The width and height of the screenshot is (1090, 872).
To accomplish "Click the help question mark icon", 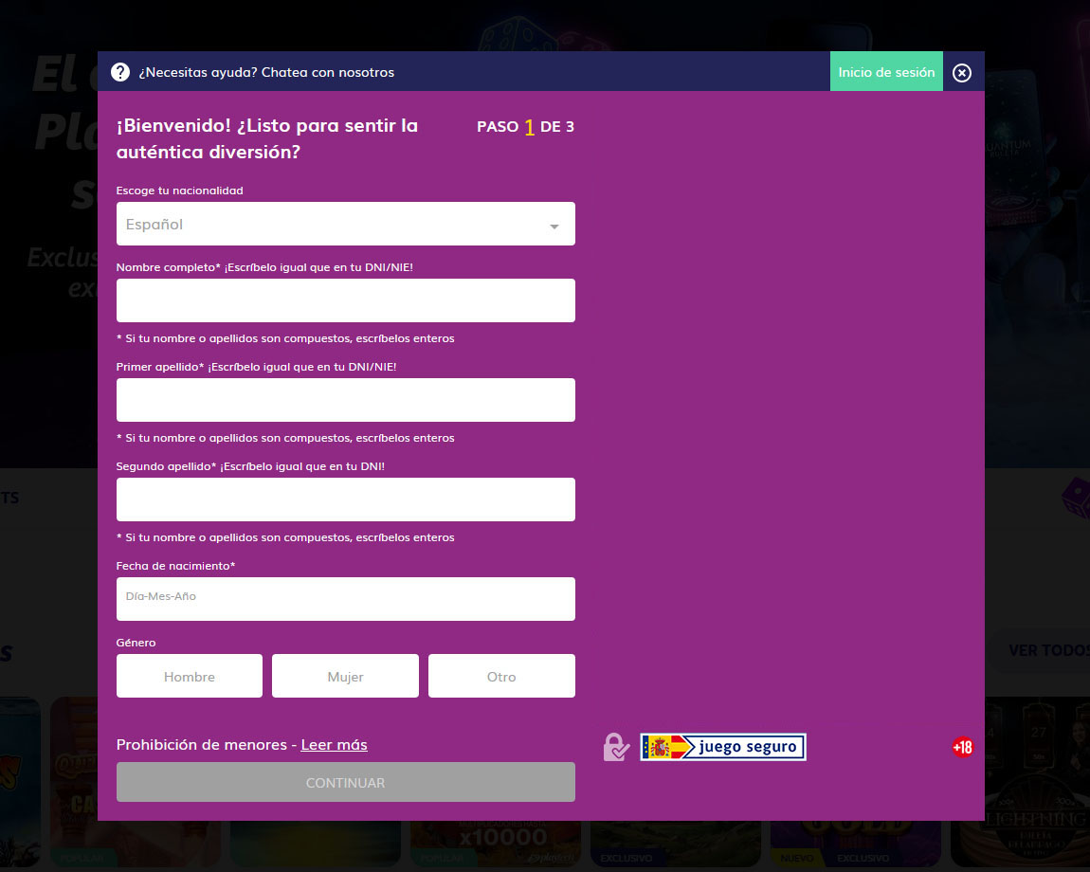I will tap(120, 72).
